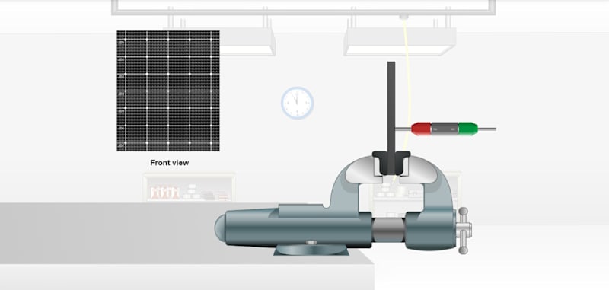This screenshot has width=609, height=290.
Task: Click the right ceiling light fixture
Action: 400,42
